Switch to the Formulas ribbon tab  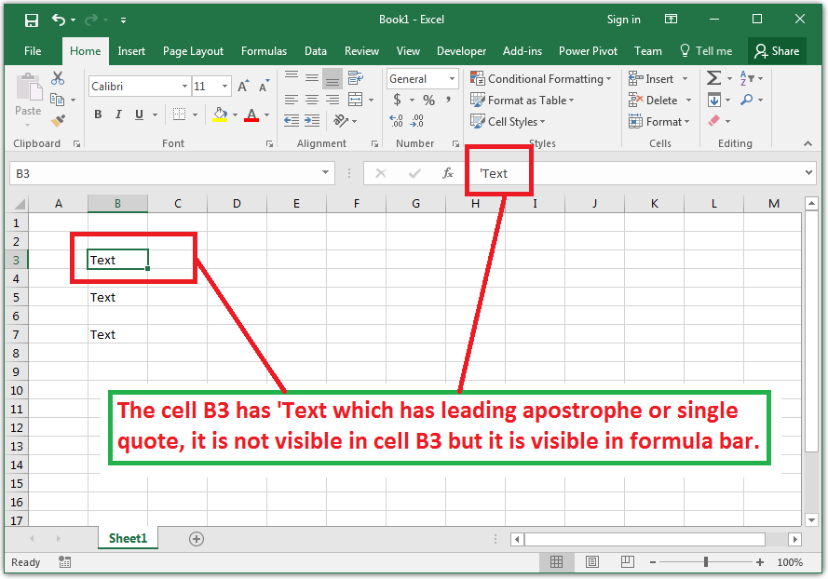click(264, 51)
